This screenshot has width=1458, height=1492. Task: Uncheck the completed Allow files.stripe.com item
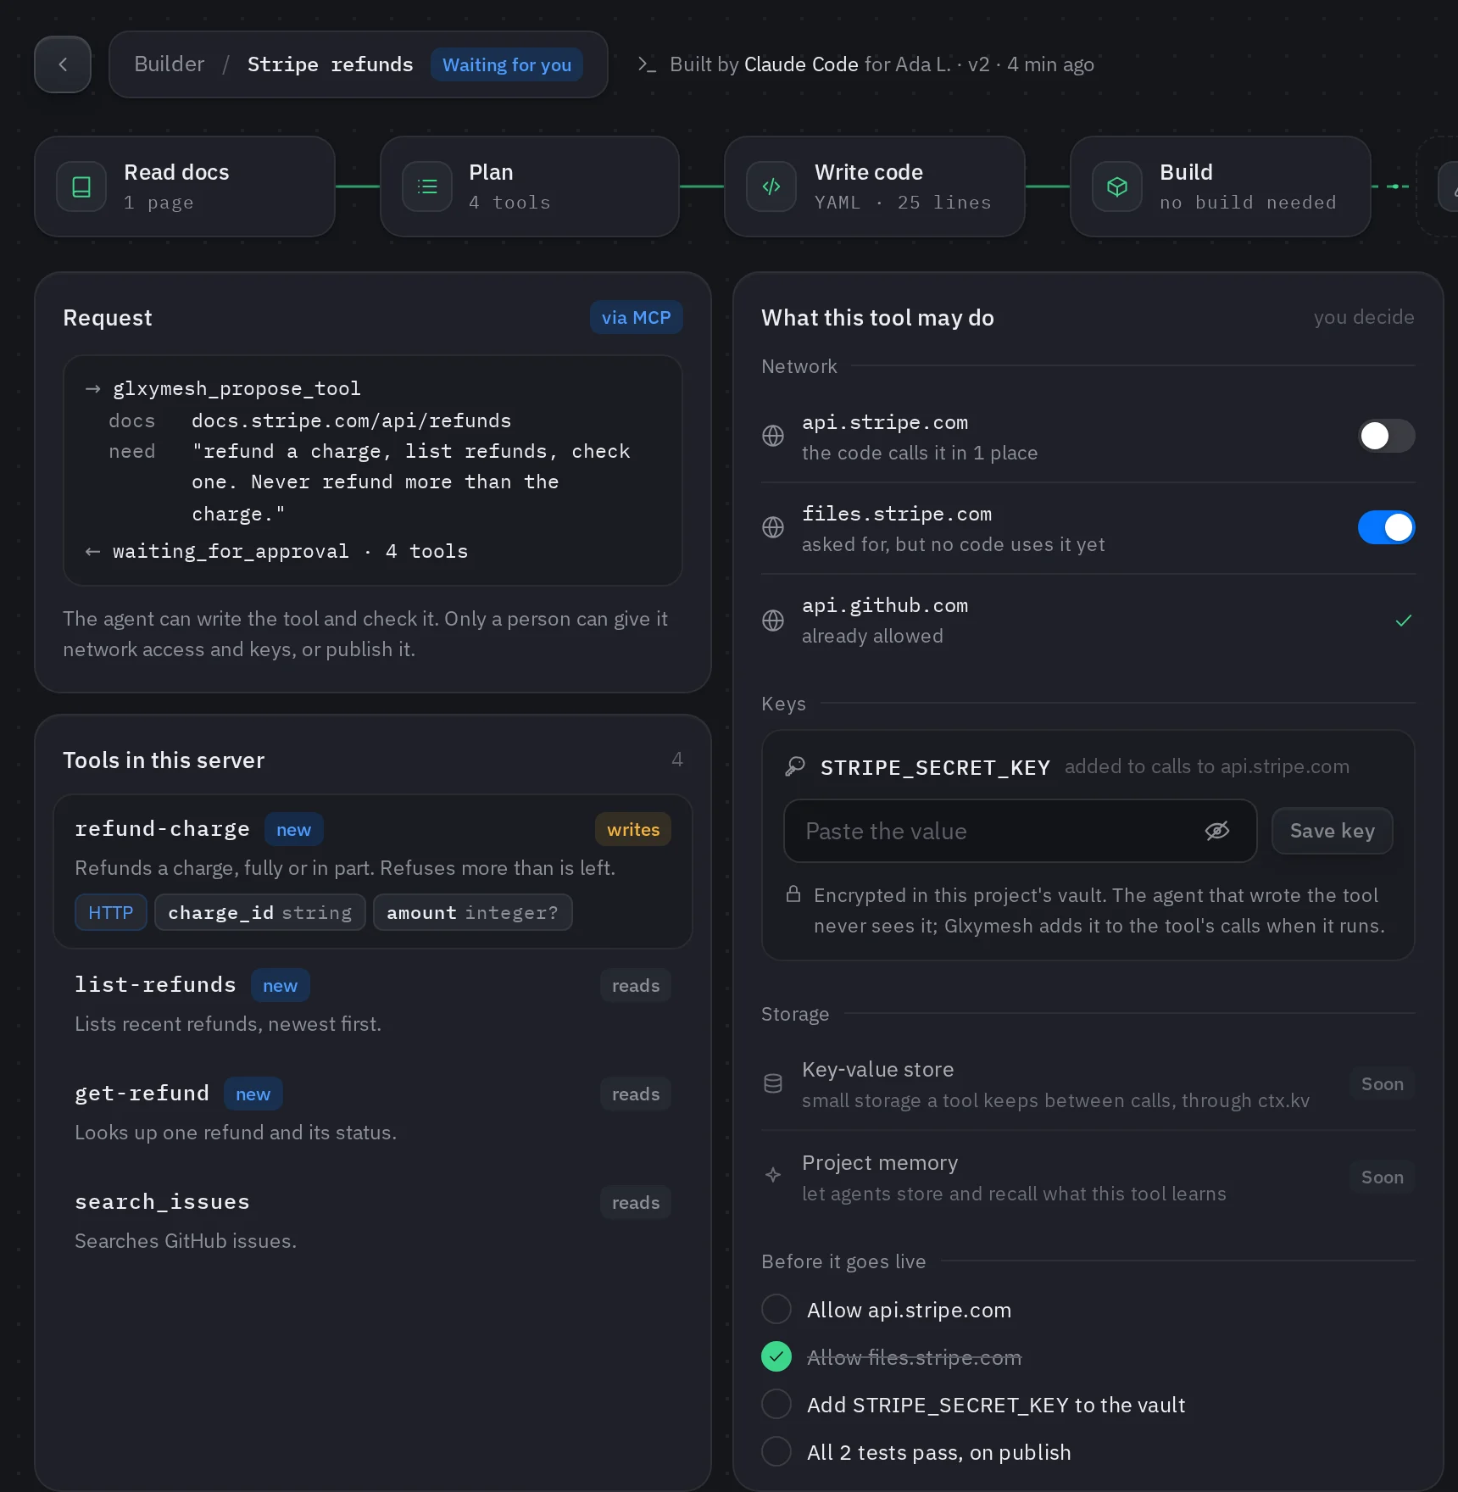point(776,1356)
